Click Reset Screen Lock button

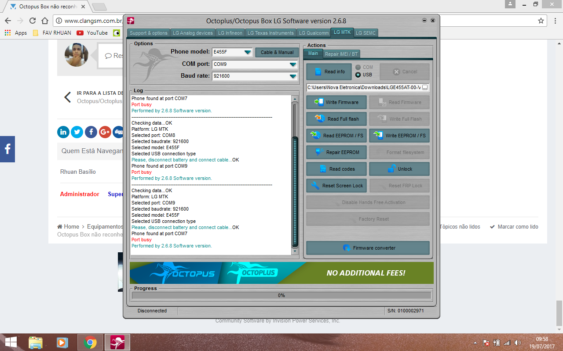336,186
